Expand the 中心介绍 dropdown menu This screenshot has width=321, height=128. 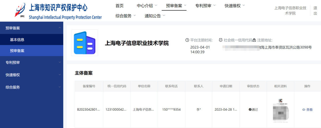click(x=147, y=6)
